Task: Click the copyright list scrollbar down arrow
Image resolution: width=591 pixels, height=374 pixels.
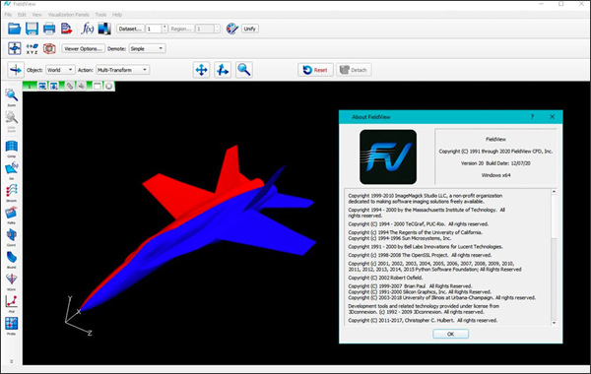Action: 554,323
